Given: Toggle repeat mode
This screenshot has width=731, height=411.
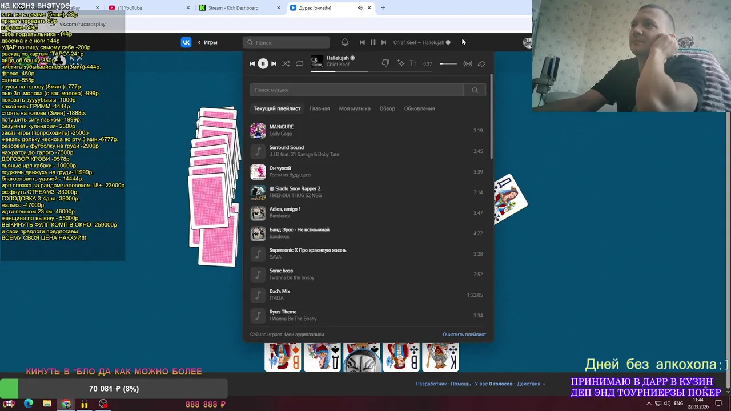Looking at the screenshot, I should (x=299, y=63).
